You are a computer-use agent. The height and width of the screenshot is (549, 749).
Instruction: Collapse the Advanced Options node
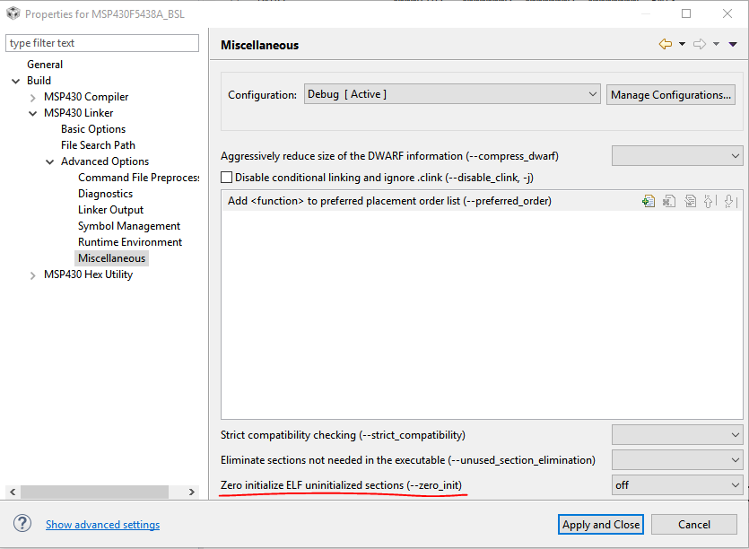pyautogui.click(x=49, y=162)
